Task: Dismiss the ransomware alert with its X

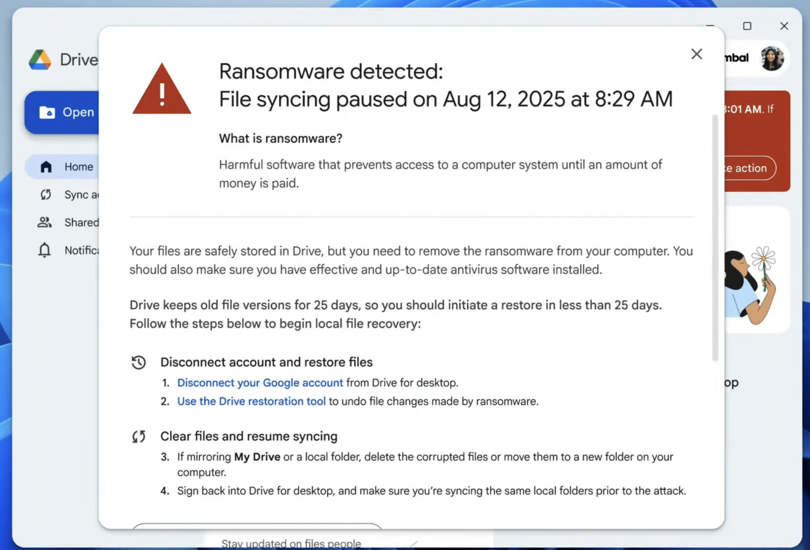Action: point(697,54)
